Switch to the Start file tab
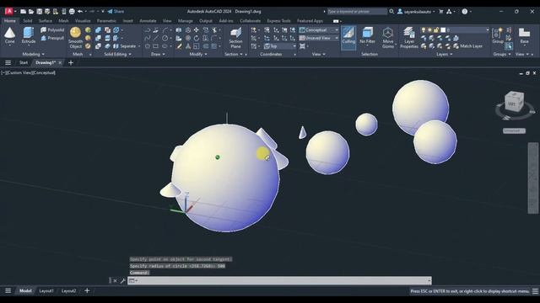540x303 pixels. (24, 62)
